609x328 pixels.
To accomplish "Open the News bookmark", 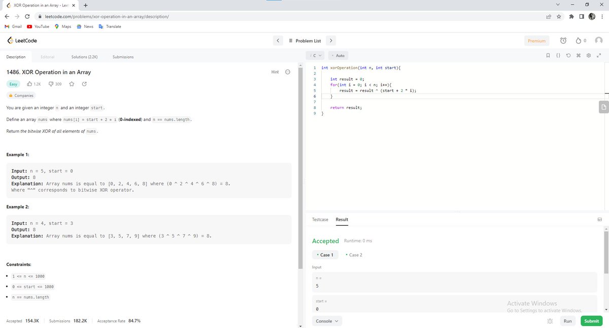I will 85,26.
